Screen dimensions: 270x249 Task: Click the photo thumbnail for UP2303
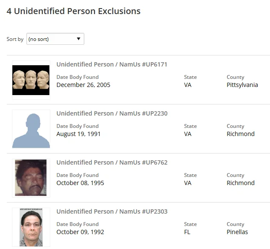31,227
